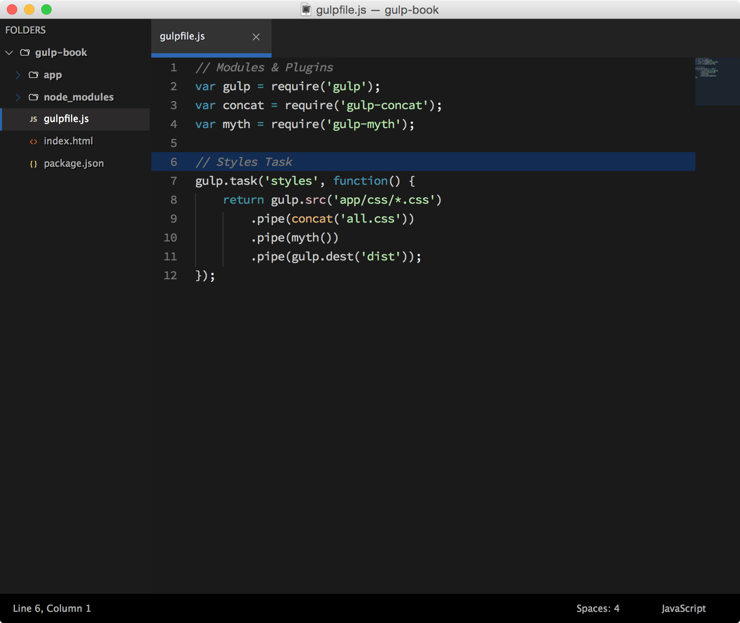Viewport: 740px width, 623px height.
Task: Place cursor on '// Modules & Plugins' comment
Action: click(x=264, y=67)
